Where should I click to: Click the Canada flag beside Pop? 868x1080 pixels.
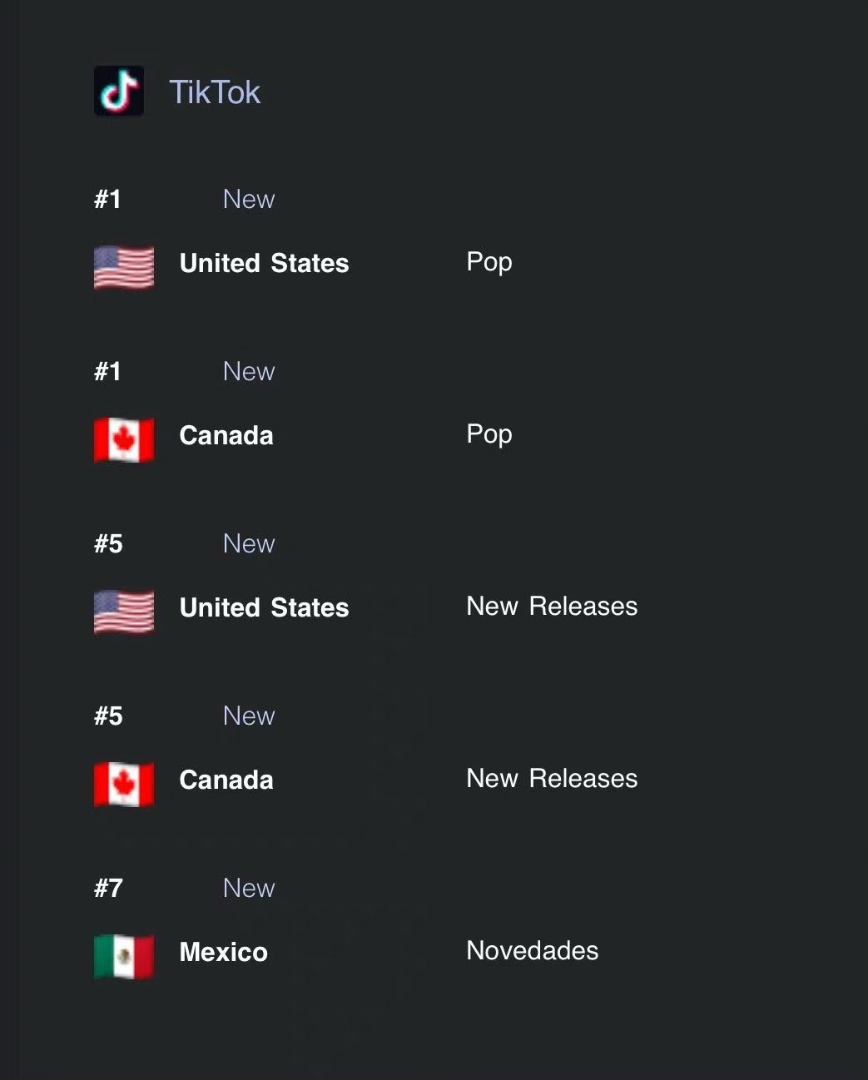click(124, 440)
